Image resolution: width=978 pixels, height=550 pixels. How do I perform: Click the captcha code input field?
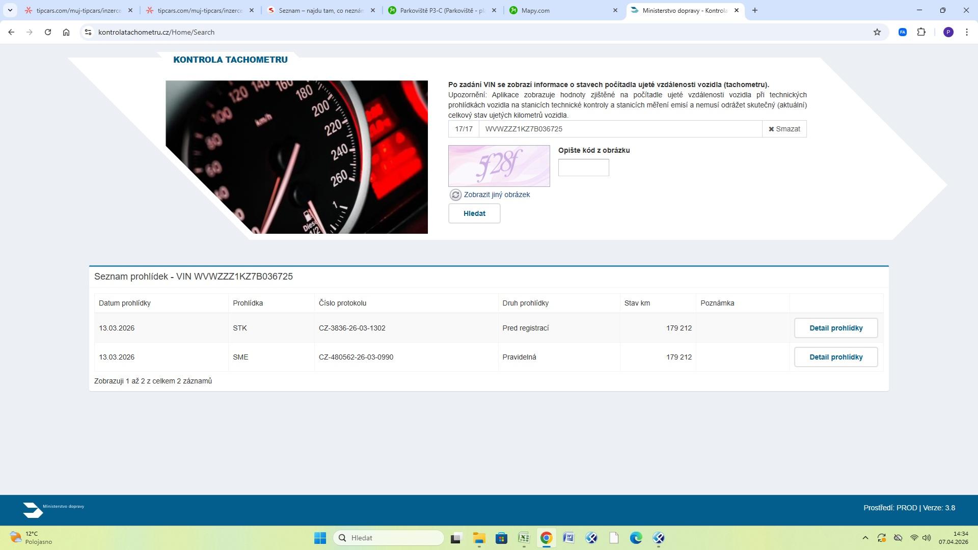click(x=583, y=168)
